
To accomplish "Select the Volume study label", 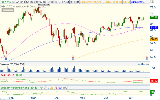I will [x=5, y=64].
